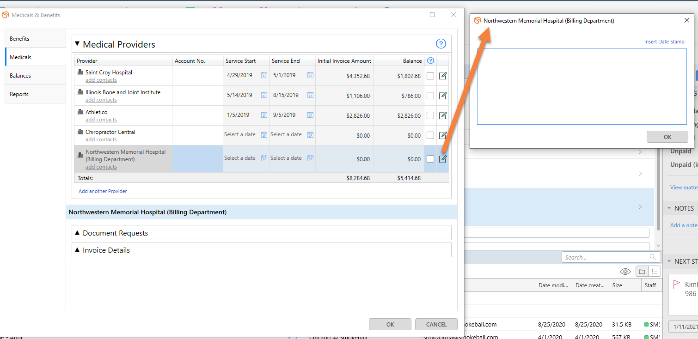Sort by Size column in background window
The width and height of the screenshot is (698, 339).
pos(625,285)
